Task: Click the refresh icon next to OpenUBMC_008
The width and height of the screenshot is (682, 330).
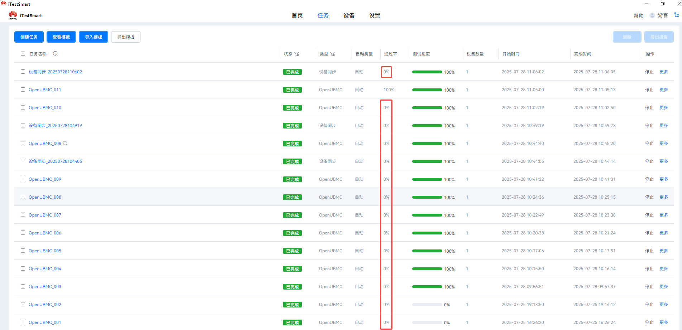Action: click(x=65, y=143)
